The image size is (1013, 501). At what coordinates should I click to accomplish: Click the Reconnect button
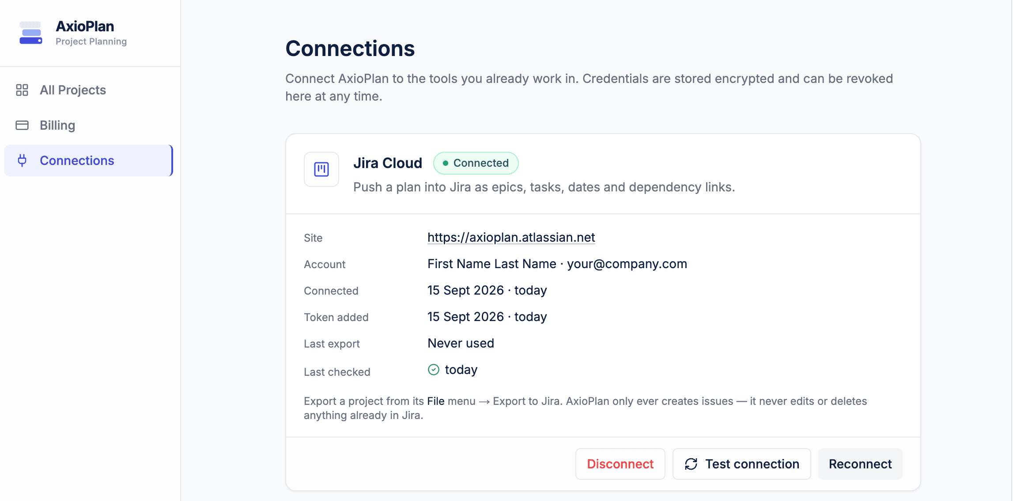(860, 464)
